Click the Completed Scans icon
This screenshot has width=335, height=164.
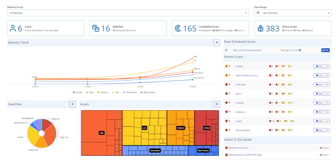click(x=178, y=29)
